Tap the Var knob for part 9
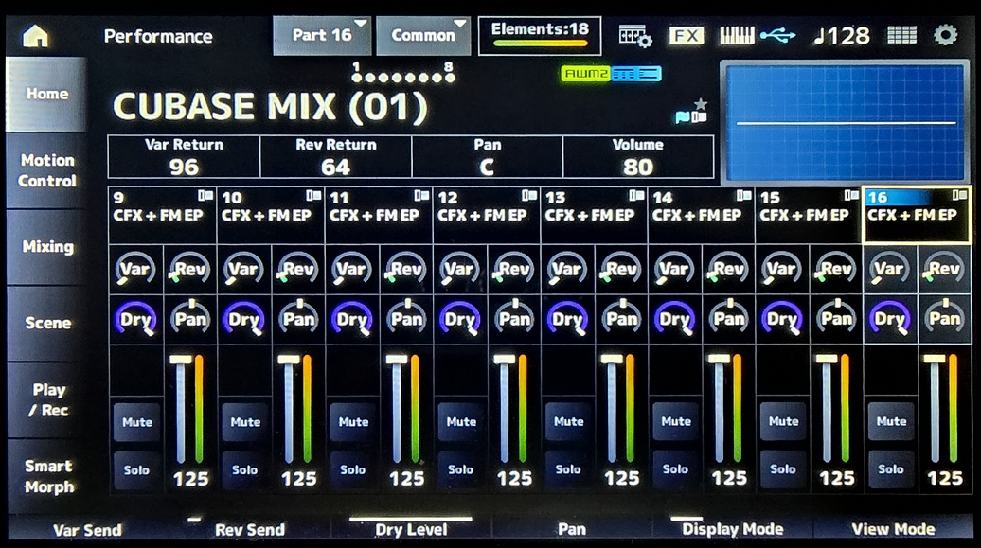981x548 pixels. [x=135, y=269]
